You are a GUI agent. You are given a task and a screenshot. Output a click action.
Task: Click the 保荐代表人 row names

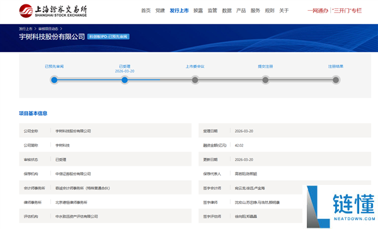pyautogui.click(x=246, y=174)
